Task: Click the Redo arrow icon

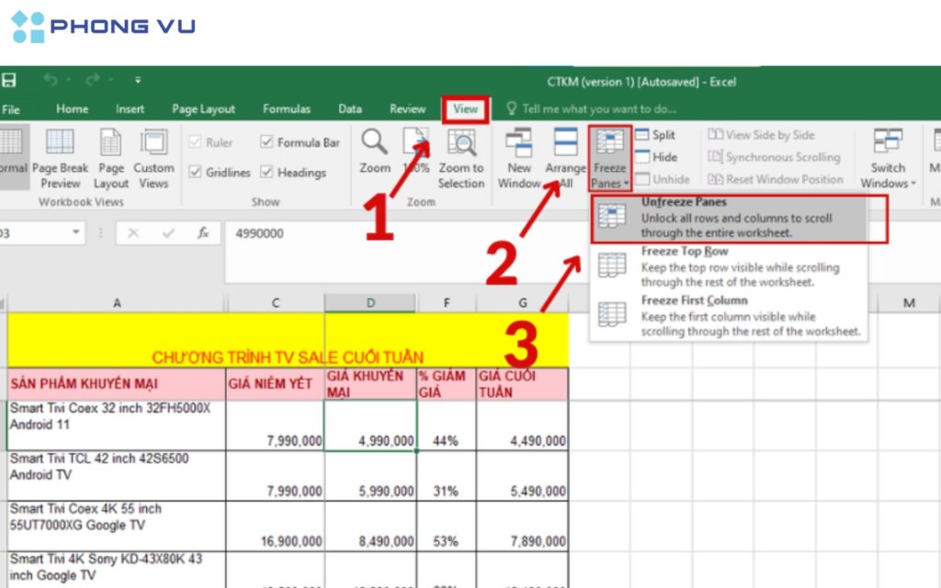Action: pos(93,80)
